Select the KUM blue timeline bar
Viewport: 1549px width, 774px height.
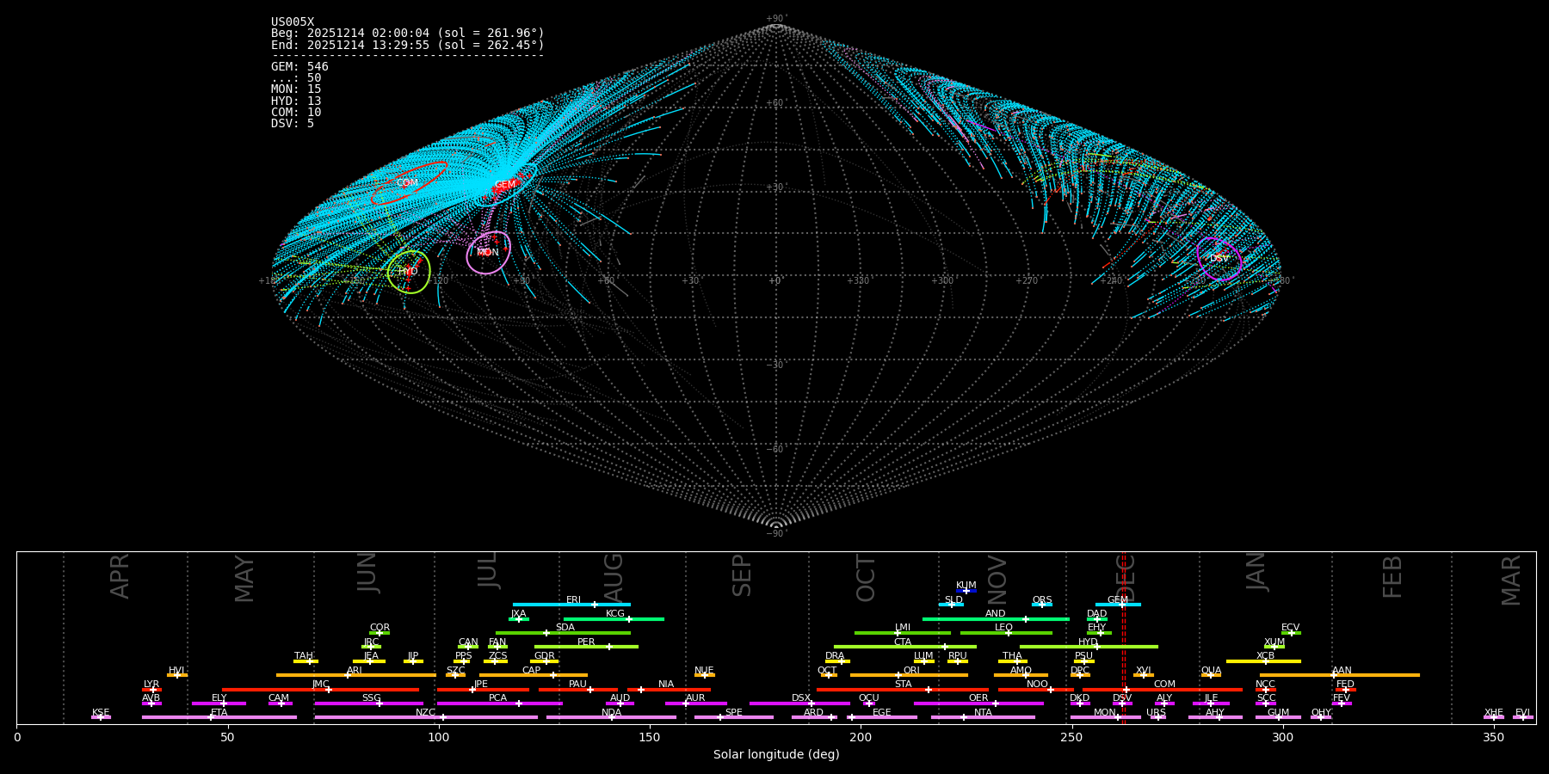click(966, 591)
